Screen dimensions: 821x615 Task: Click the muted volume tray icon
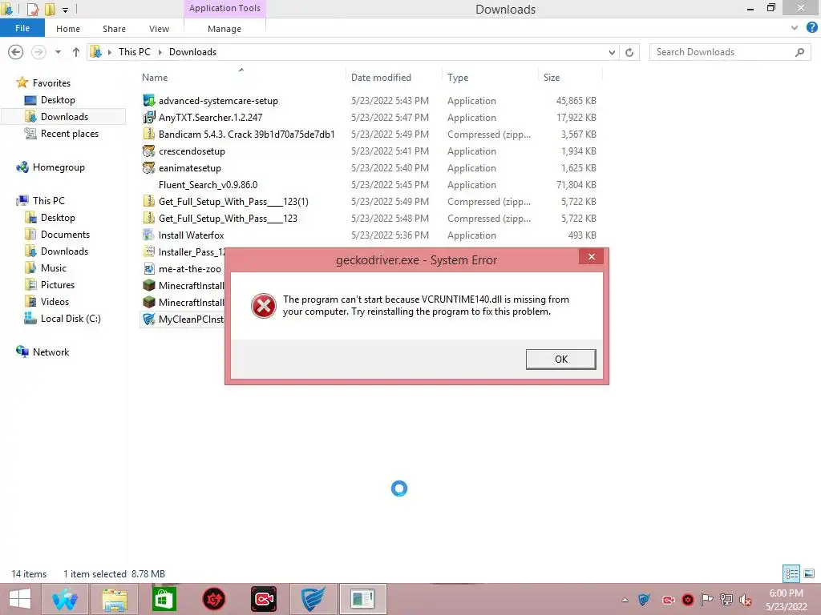pyautogui.click(x=745, y=600)
